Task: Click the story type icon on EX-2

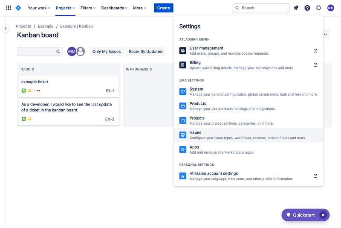Action: [23, 119]
